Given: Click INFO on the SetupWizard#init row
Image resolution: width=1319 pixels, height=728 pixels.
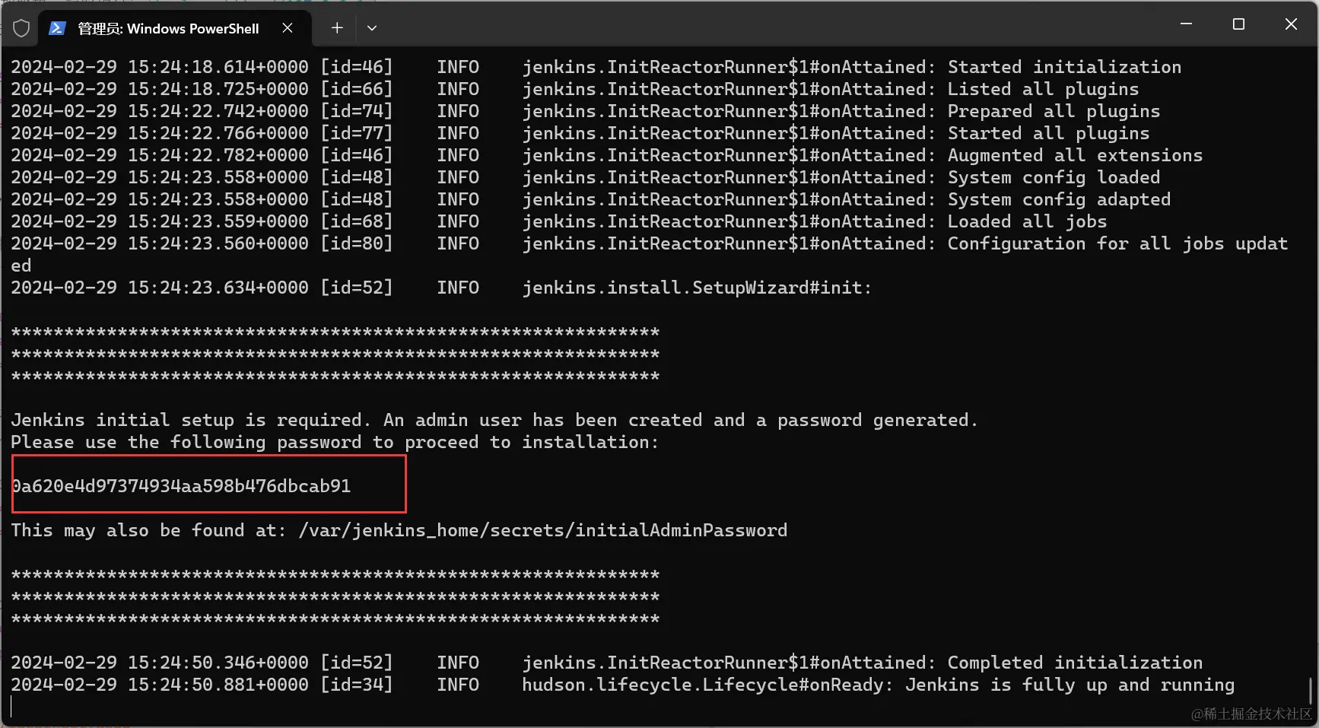Looking at the screenshot, I should 458,288.
